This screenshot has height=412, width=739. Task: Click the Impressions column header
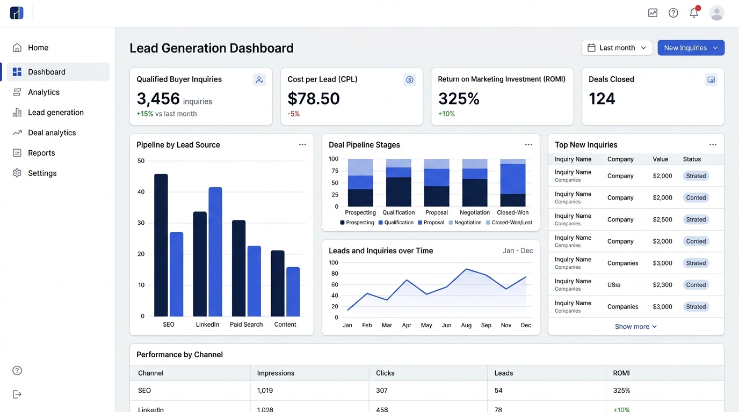tap(276, 373)
